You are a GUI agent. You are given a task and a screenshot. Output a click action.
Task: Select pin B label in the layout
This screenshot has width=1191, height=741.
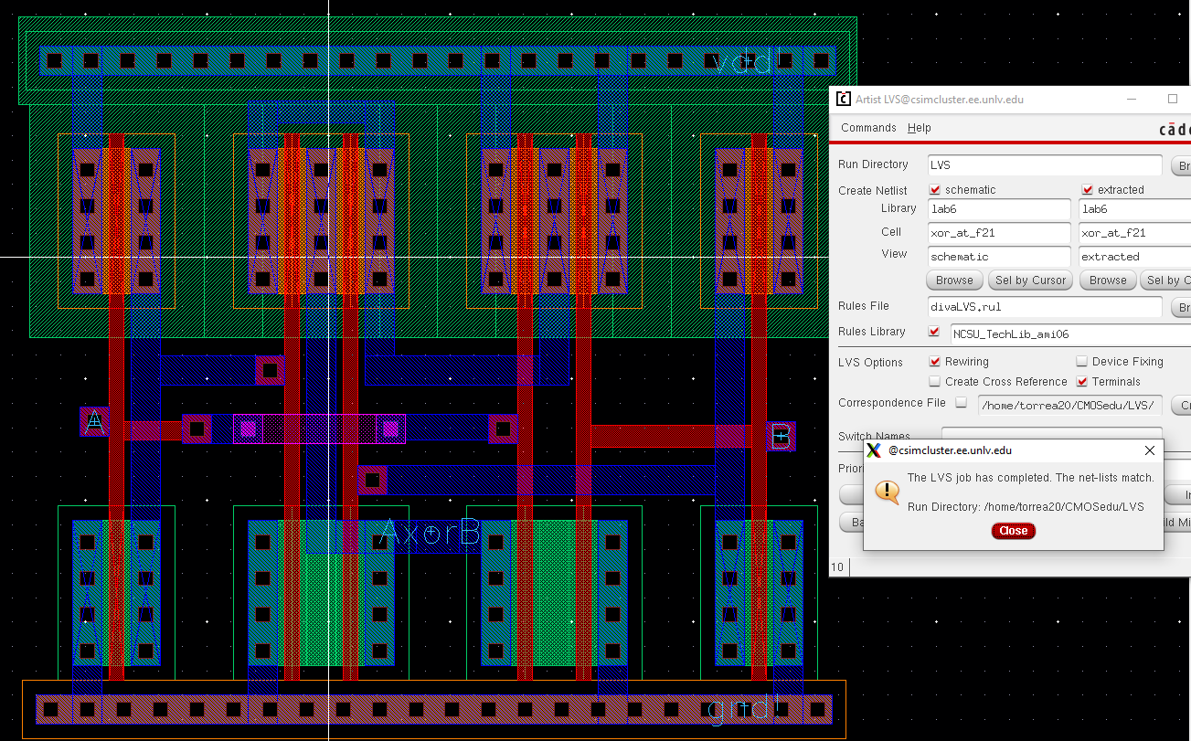[781, 436]
